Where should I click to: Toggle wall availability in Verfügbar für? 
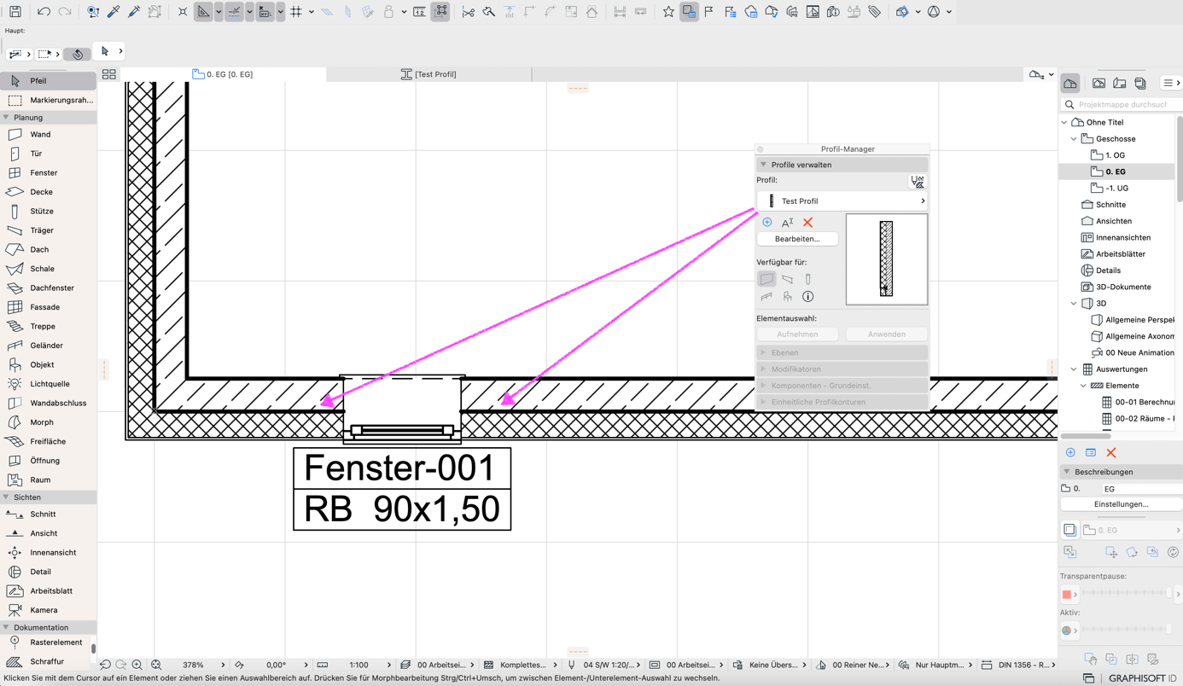pyautogui.click(x=766, y=279)
